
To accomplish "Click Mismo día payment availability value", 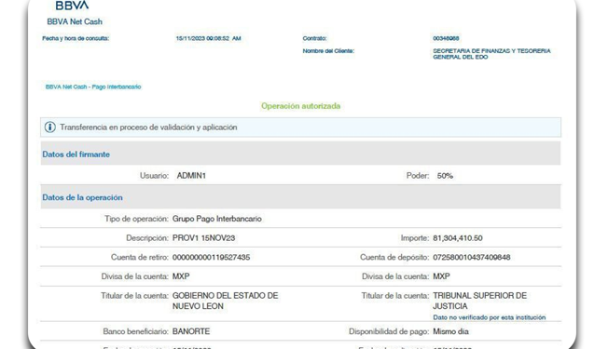I will click(x=450, y=331).
